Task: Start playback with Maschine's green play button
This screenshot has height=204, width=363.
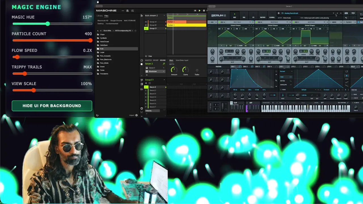Action: [x=199, y=11]
